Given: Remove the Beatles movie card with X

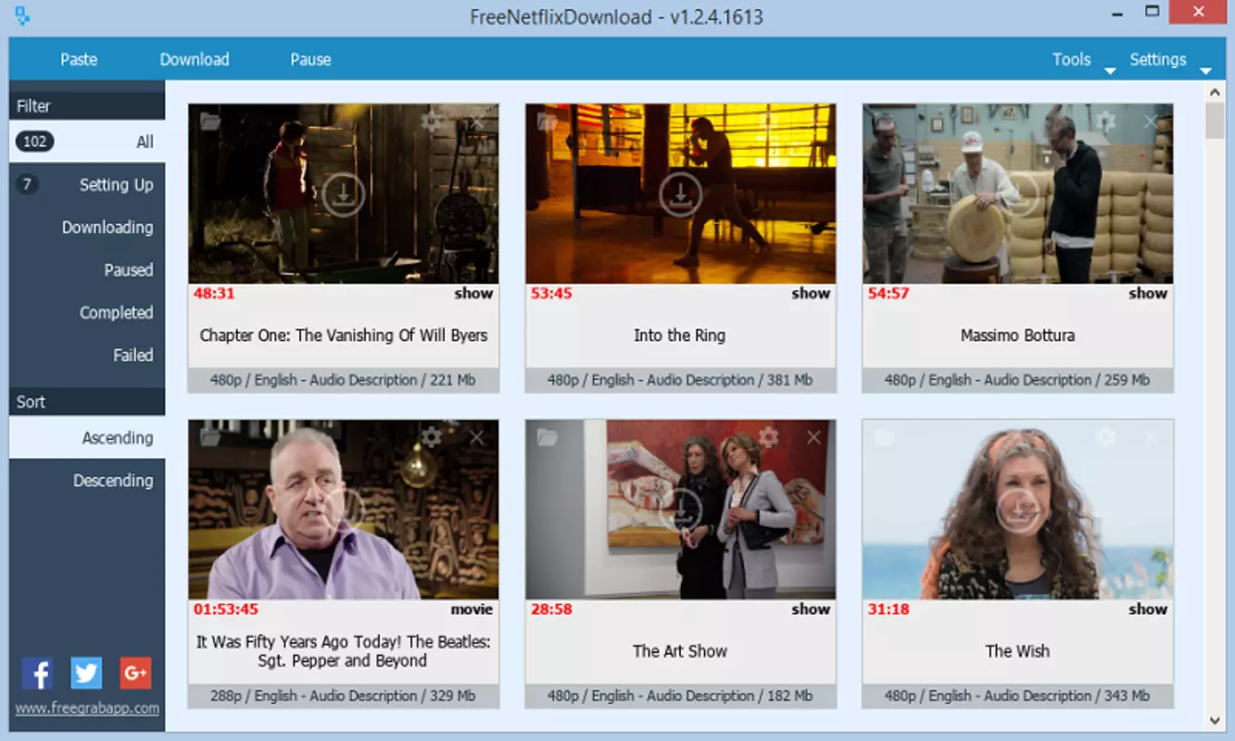Looking at the screenshot, I should point(477,437).
